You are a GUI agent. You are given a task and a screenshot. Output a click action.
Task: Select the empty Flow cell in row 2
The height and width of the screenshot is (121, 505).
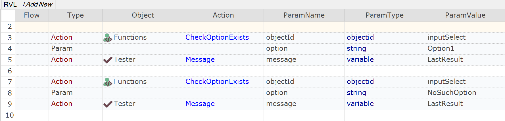pos(32,27)
